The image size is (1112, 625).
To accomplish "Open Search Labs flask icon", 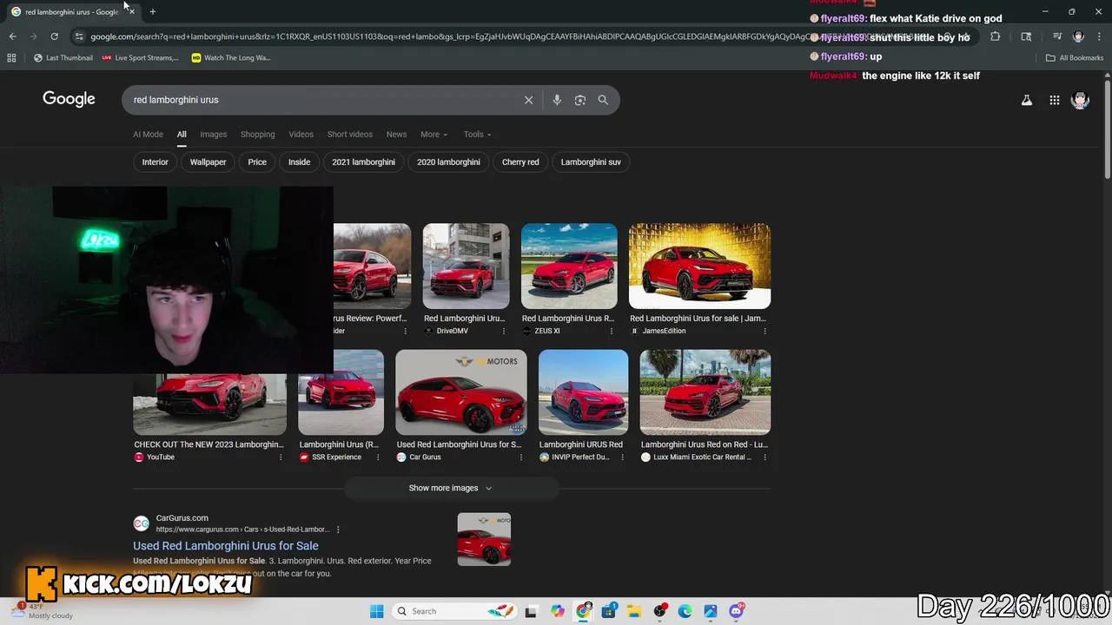I will [x=1026, y=100].
